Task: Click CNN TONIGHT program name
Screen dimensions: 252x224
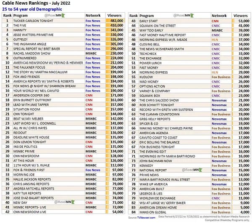Action: [x=24, y=114]
